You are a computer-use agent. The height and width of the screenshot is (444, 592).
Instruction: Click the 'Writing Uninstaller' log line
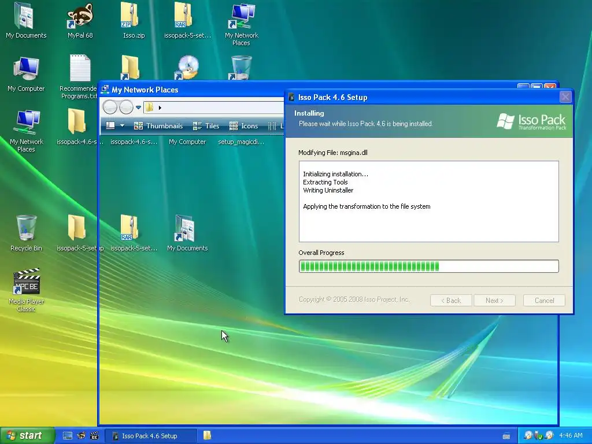(x=328, y=190)
